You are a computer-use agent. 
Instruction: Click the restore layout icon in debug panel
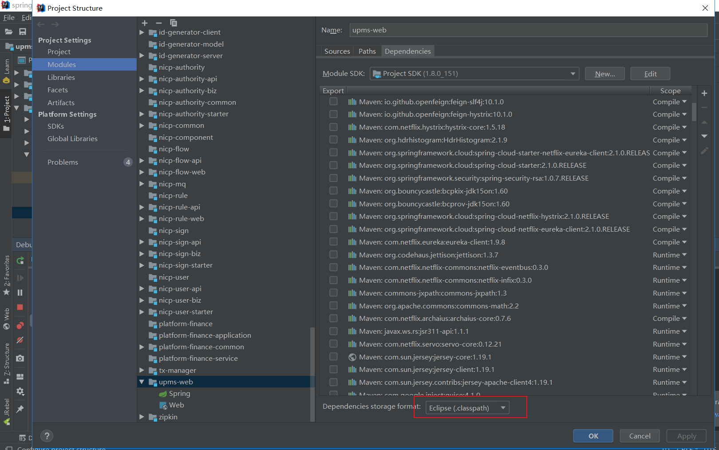pyautogui.click(x=20, y=377)
